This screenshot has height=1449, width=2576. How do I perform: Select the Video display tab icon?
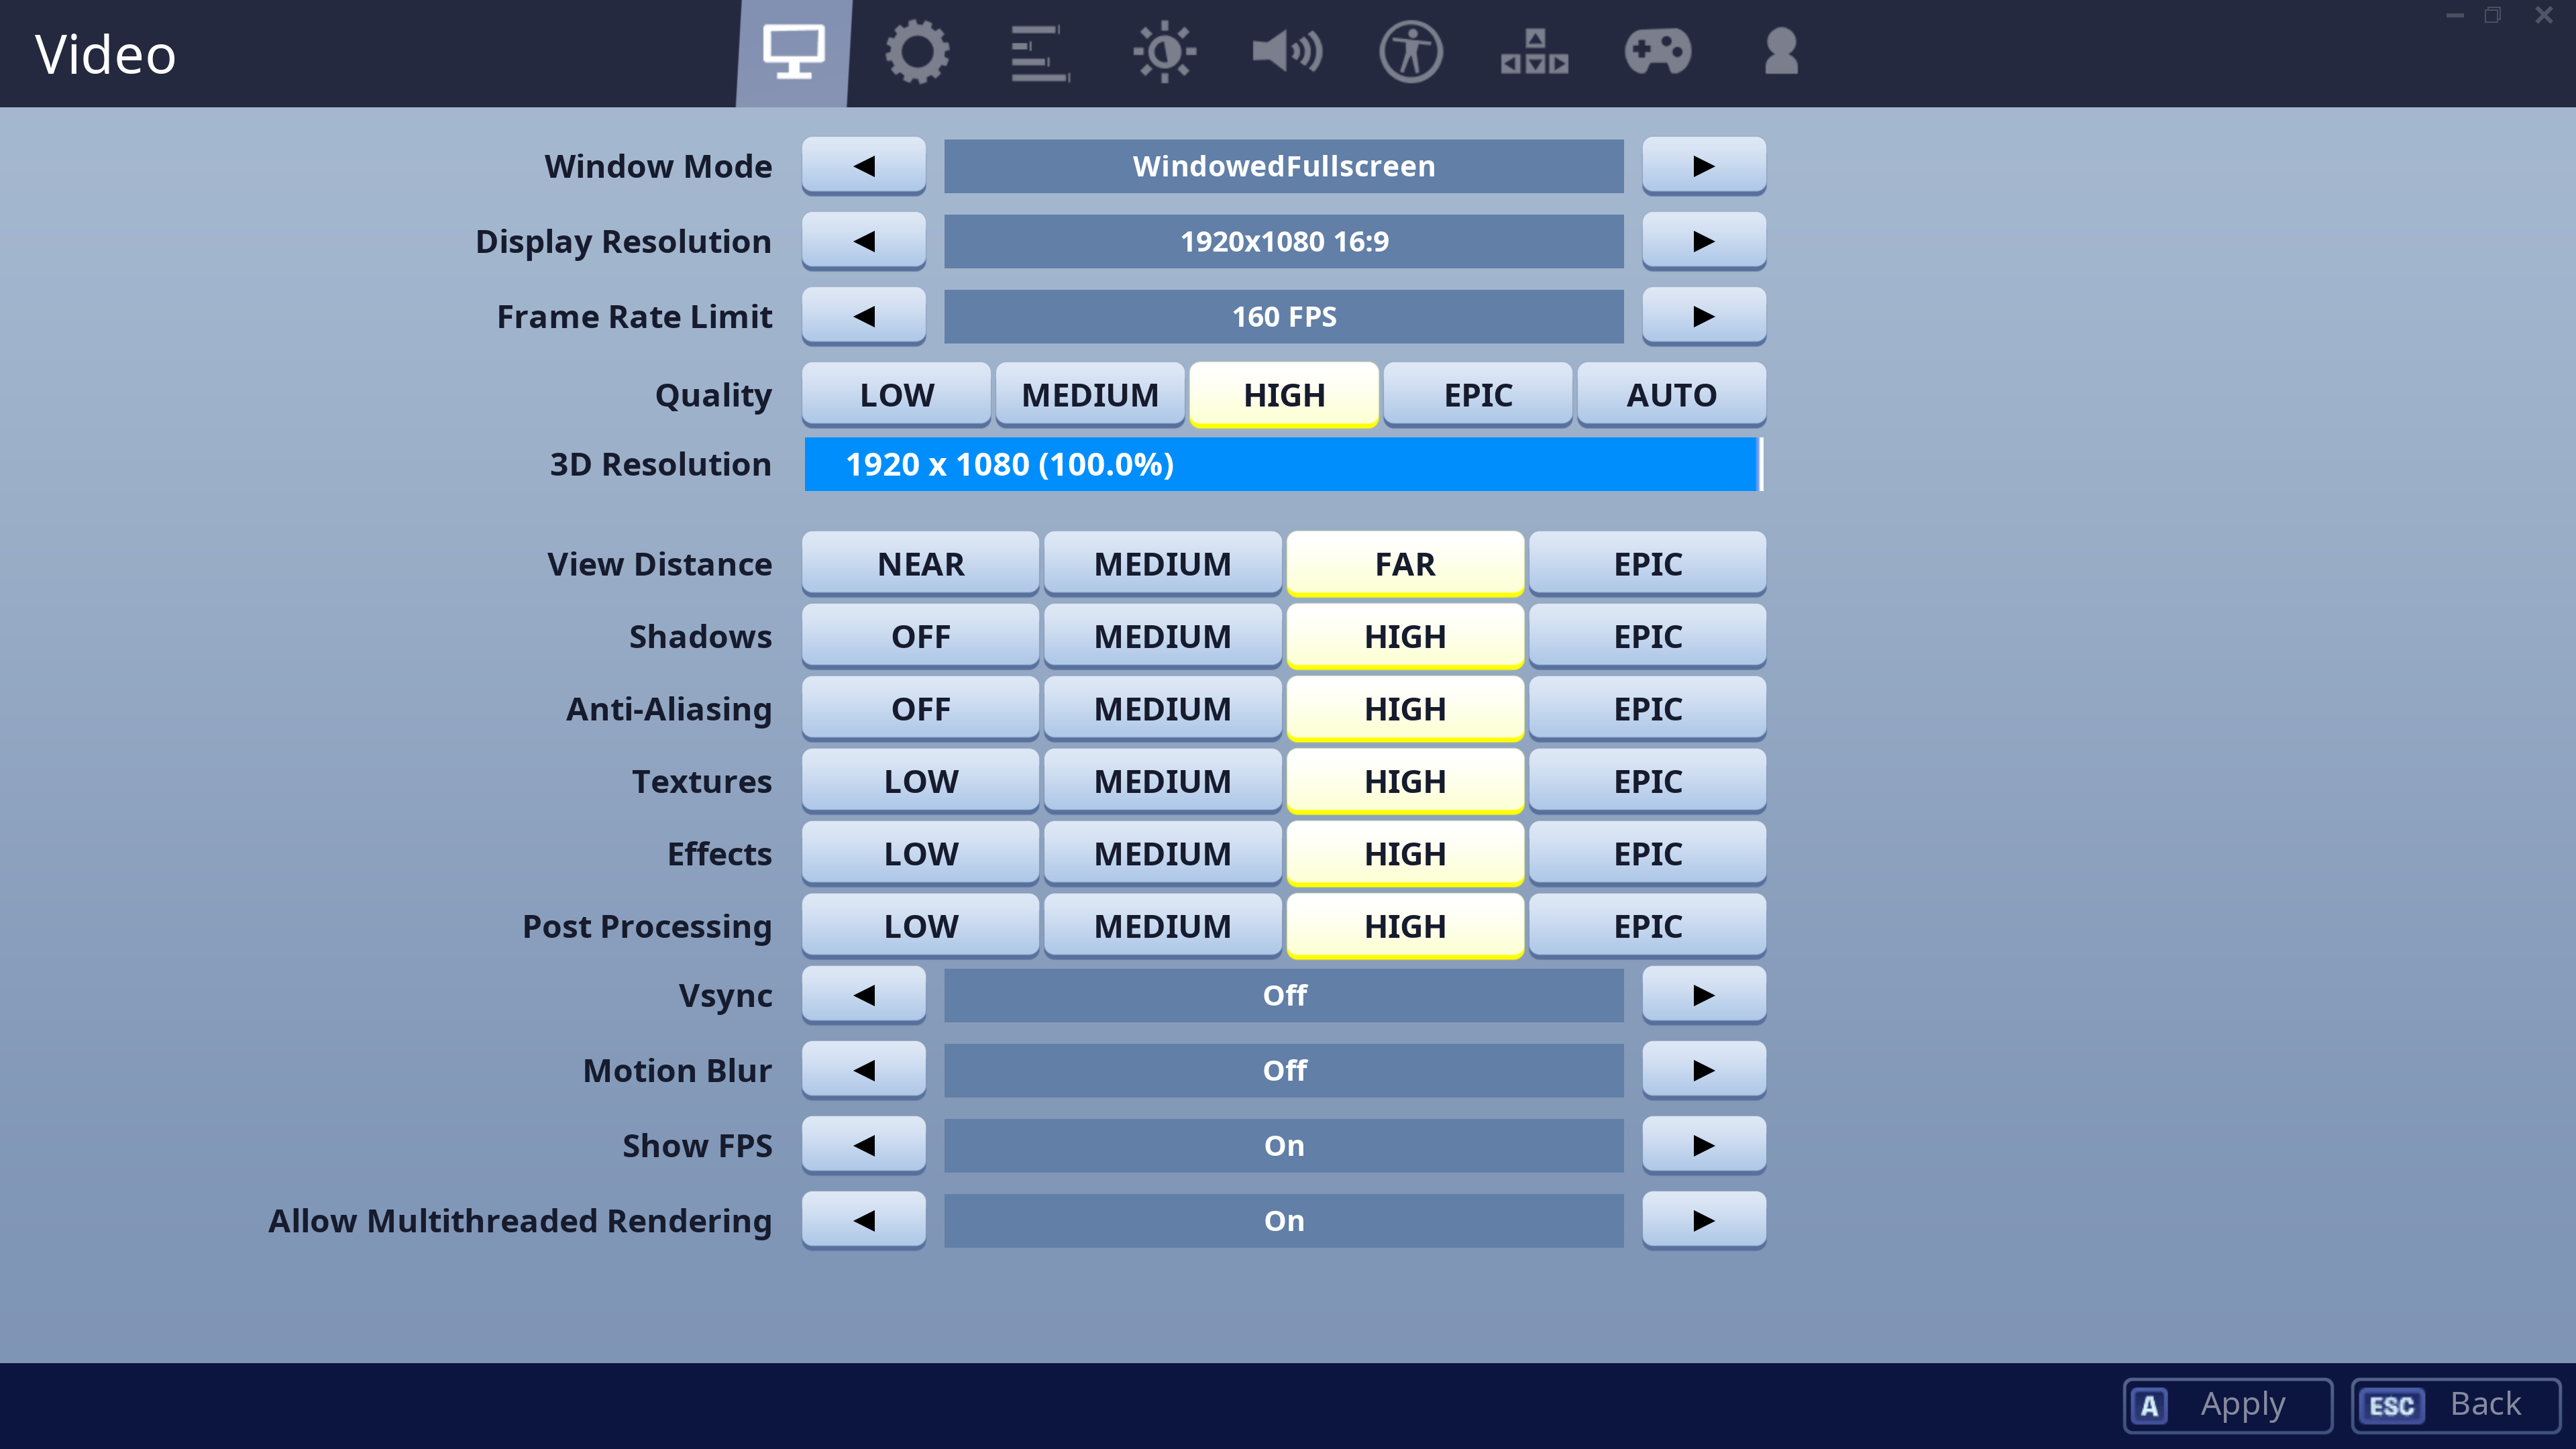[x=793, y=52]
